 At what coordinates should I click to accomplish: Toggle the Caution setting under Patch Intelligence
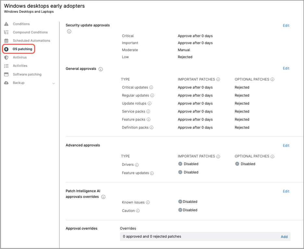point(180,210)
